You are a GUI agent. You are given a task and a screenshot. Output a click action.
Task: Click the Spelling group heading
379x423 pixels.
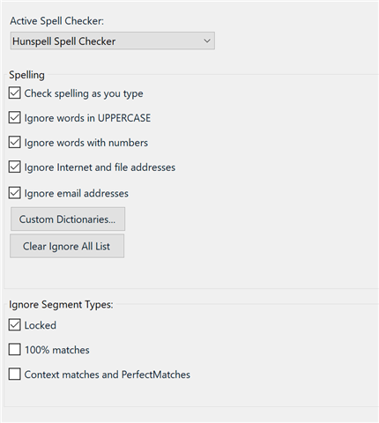click(26, 75)
